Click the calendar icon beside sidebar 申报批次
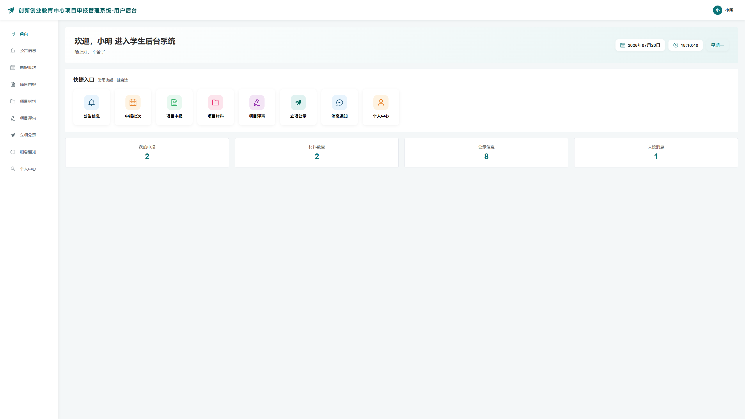745x419 pixels. click(x=13, y=68)
